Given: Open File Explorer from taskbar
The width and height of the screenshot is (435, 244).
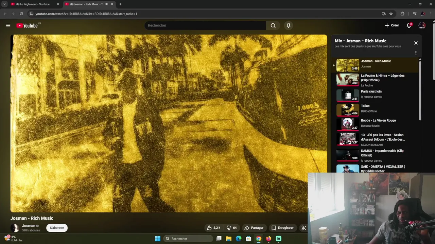Looking at the screenshot, I should 229,239.
